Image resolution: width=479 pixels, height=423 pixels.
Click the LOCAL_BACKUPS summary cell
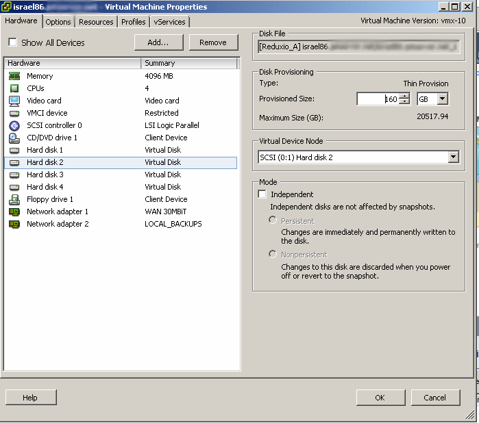pos(173,224)
